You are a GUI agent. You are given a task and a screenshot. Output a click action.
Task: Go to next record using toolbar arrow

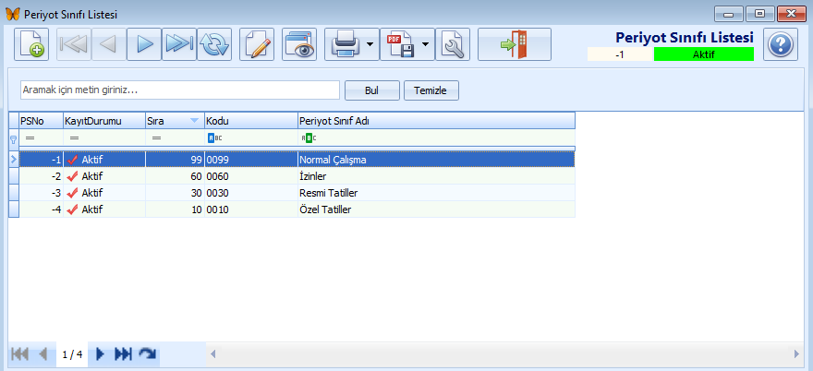(x=144, y=44)
